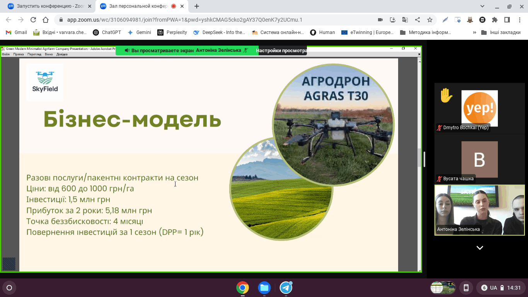Reload the current Zoom page

(x=33, y=20)
